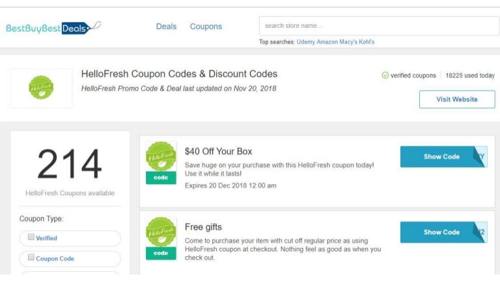Viewport: 500px width, 281px height.
Task: Tick the Verified coupon type checkbox
Action: (x=31, y=237)
